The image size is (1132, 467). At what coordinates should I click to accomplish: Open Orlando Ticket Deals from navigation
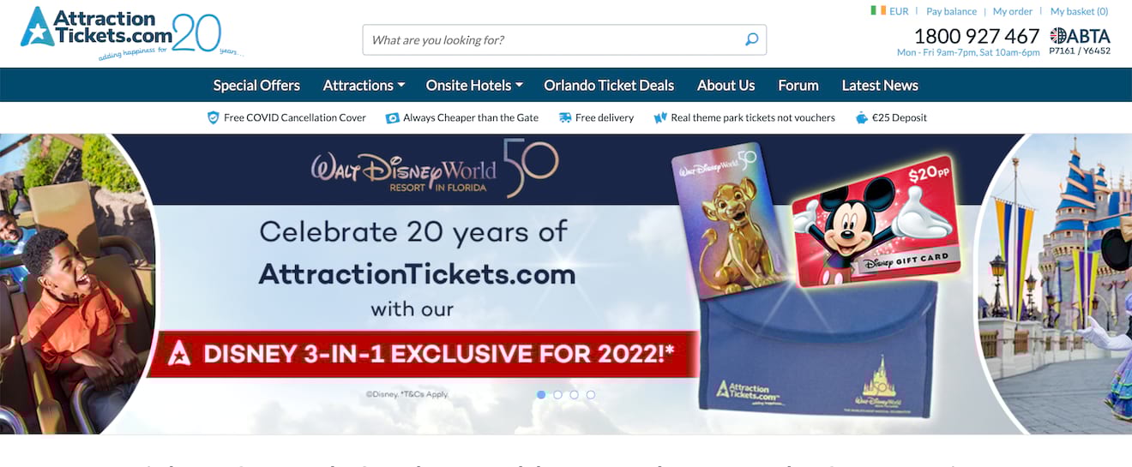point(609,85)
